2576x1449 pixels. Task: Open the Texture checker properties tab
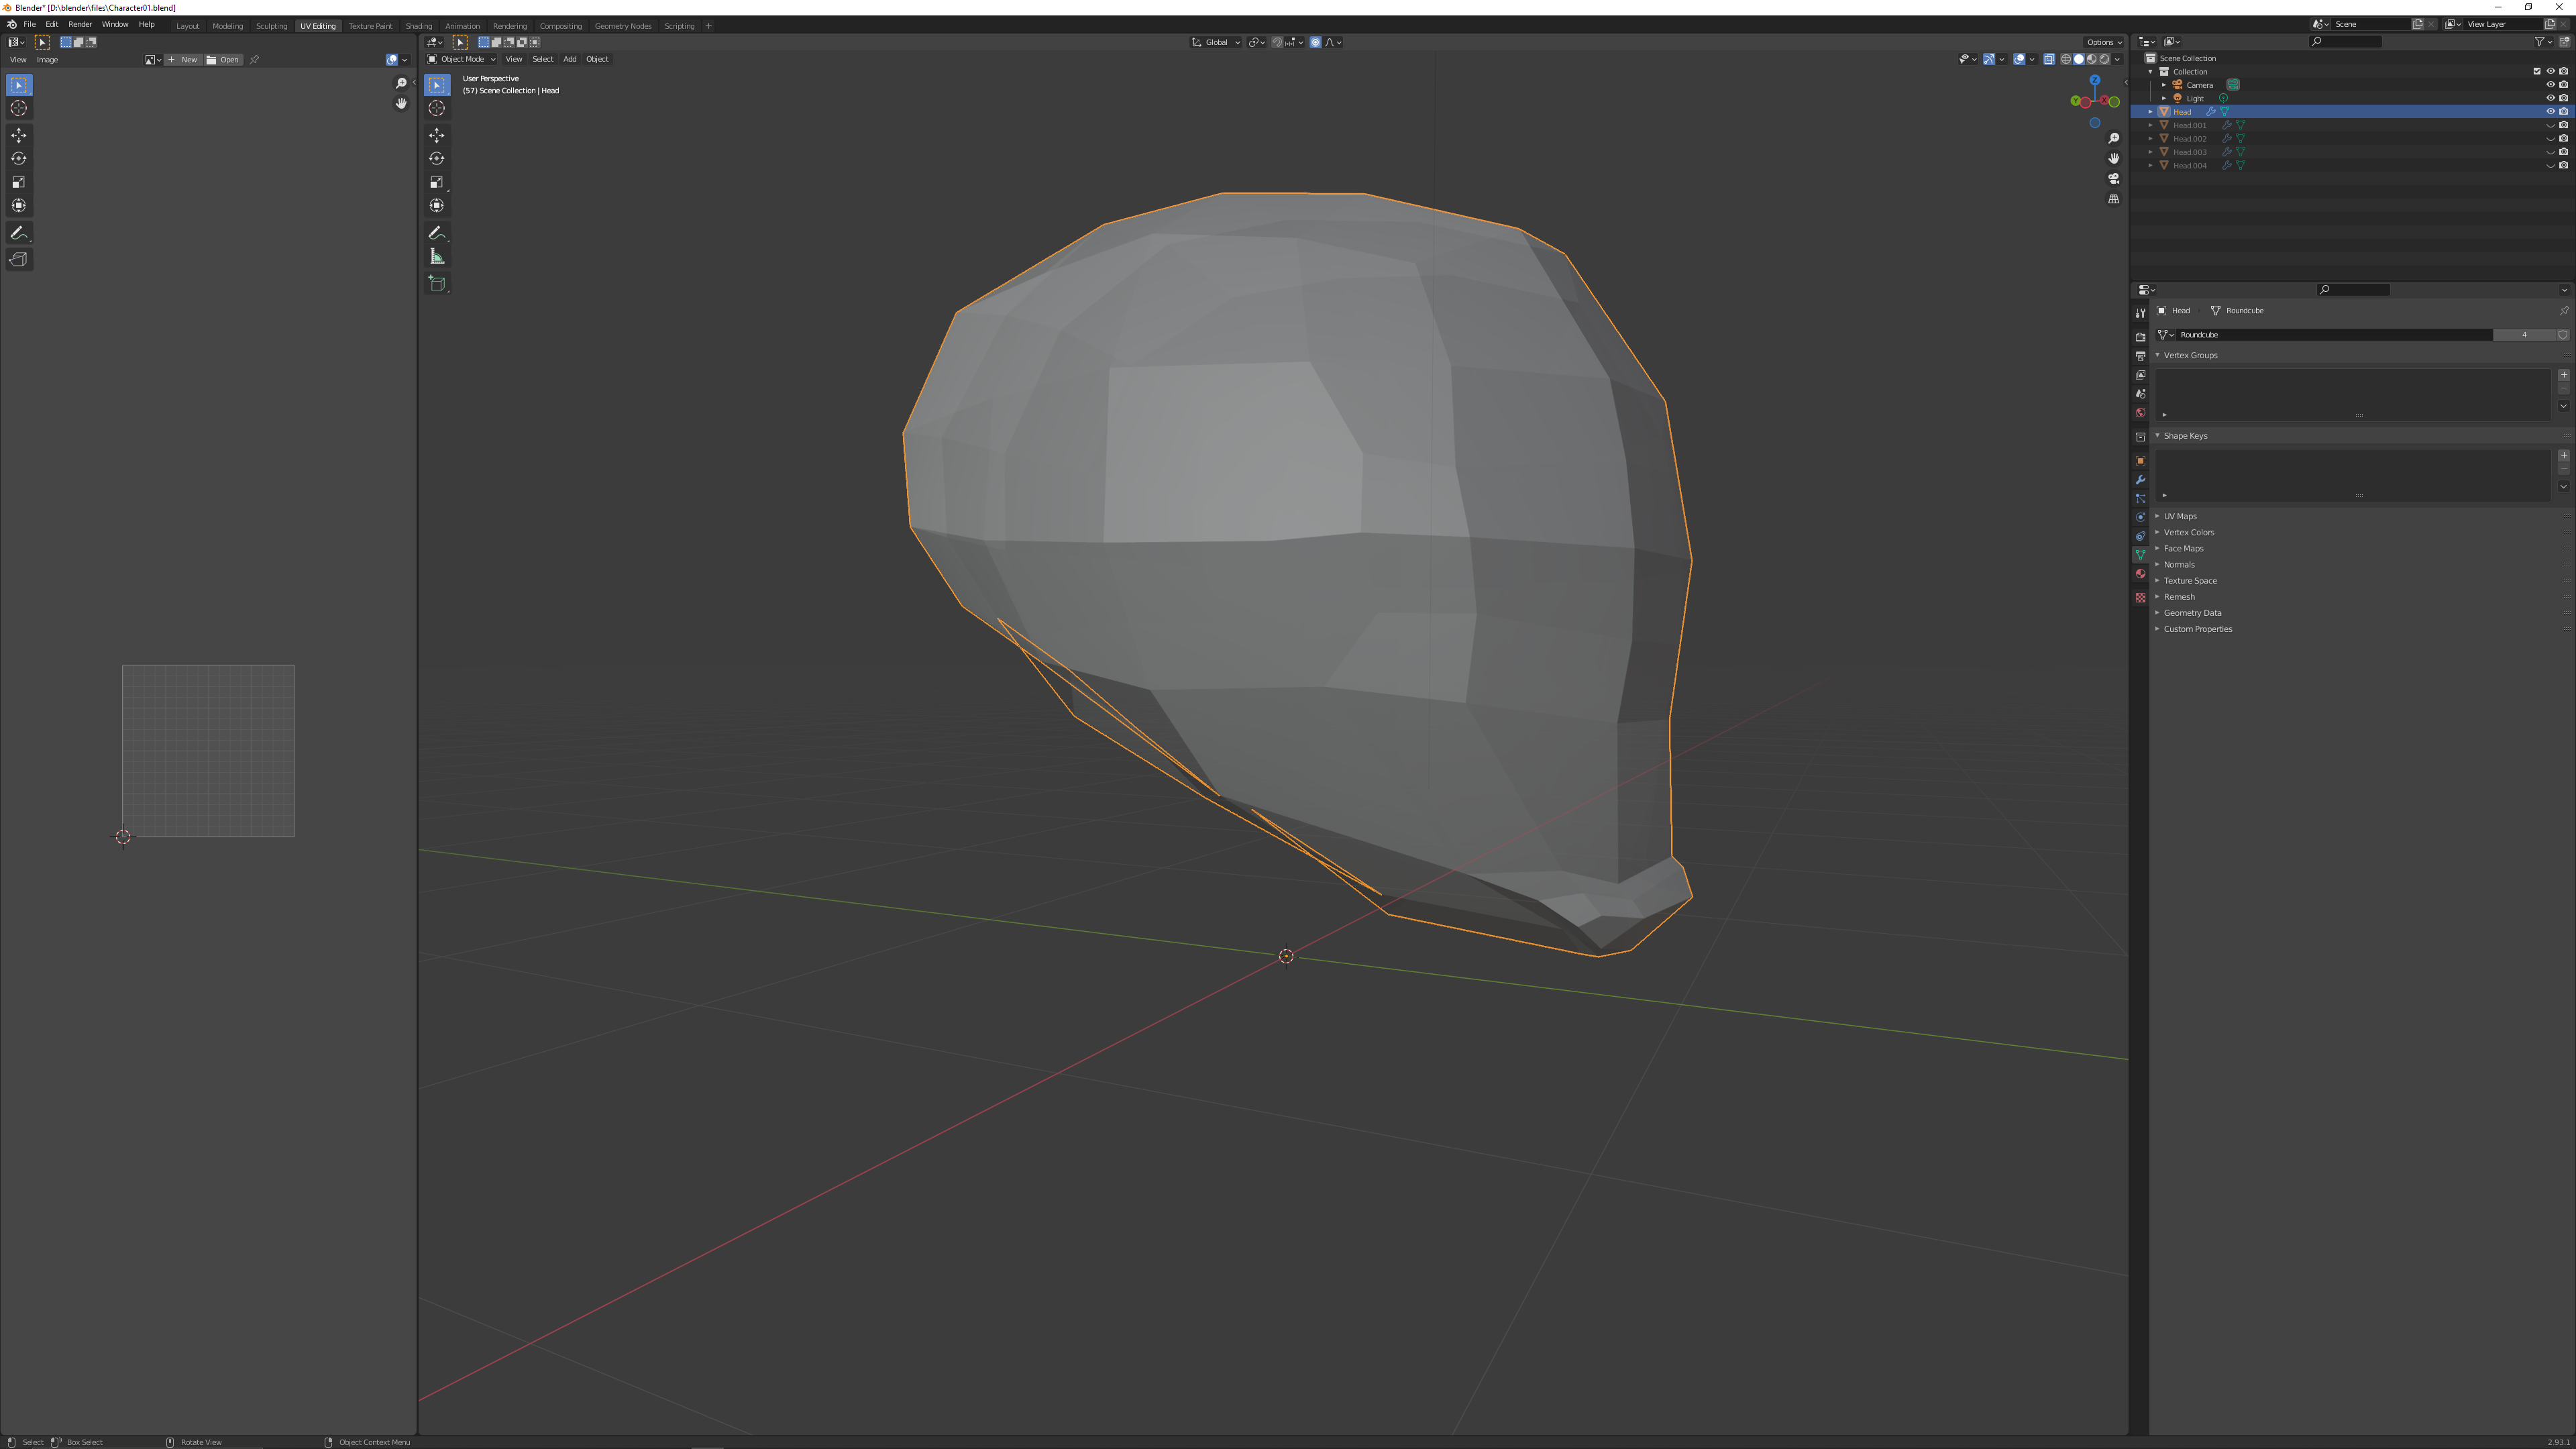[2140, 598]
